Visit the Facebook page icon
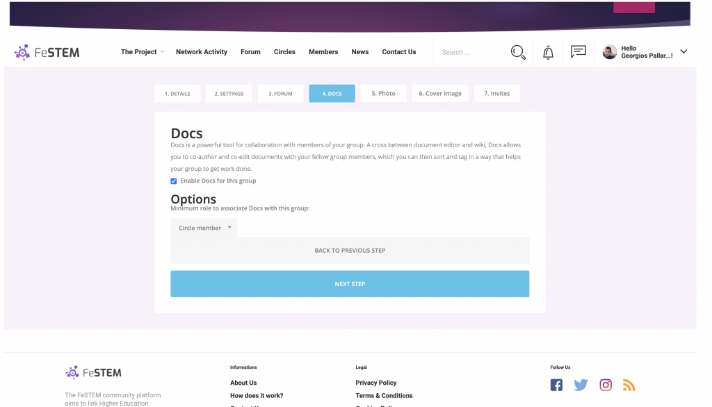This screenshot has width=712, height=407. 556,385
